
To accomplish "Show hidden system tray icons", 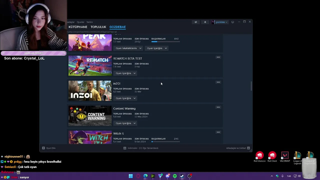I will point(272,176).
